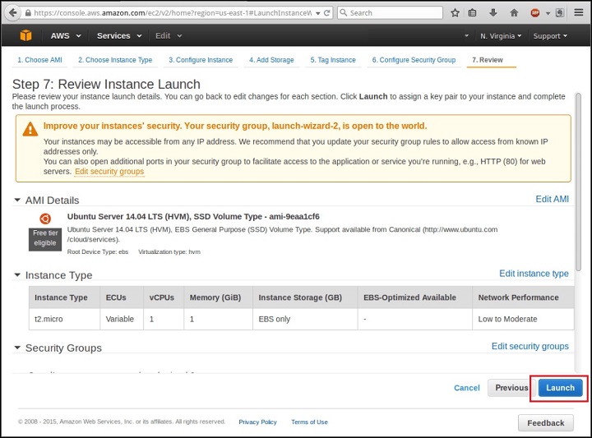Click the page reload icon
The image size is (592, 438).
click(327, 13)
